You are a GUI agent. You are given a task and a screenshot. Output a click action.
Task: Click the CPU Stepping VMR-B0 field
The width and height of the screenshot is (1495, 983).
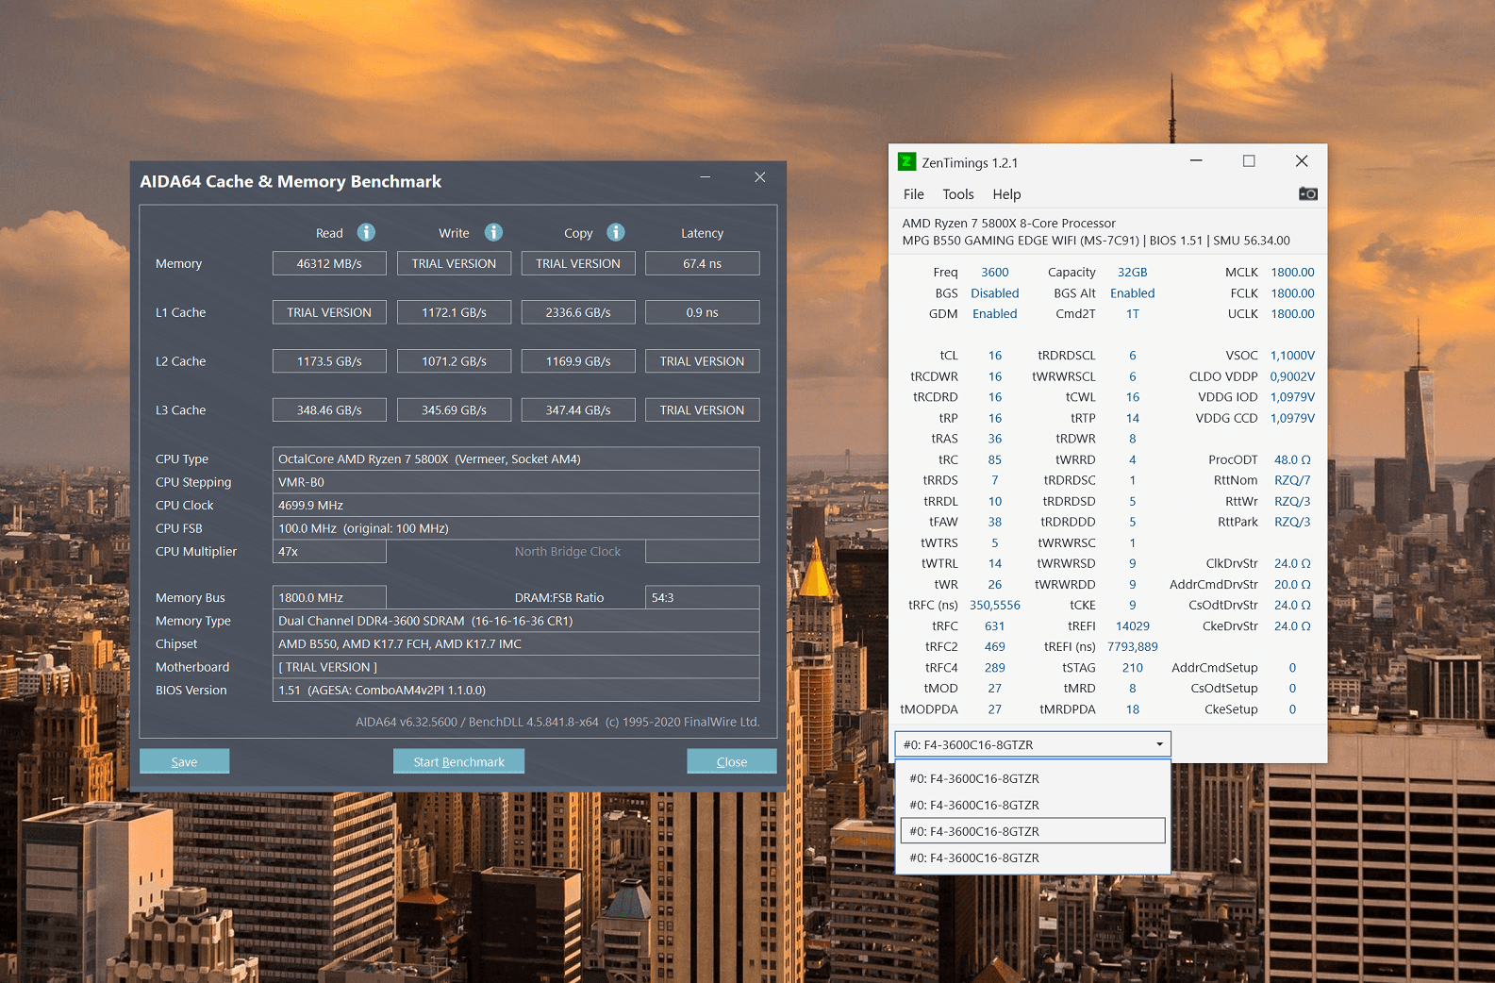[x=516, y=482]
